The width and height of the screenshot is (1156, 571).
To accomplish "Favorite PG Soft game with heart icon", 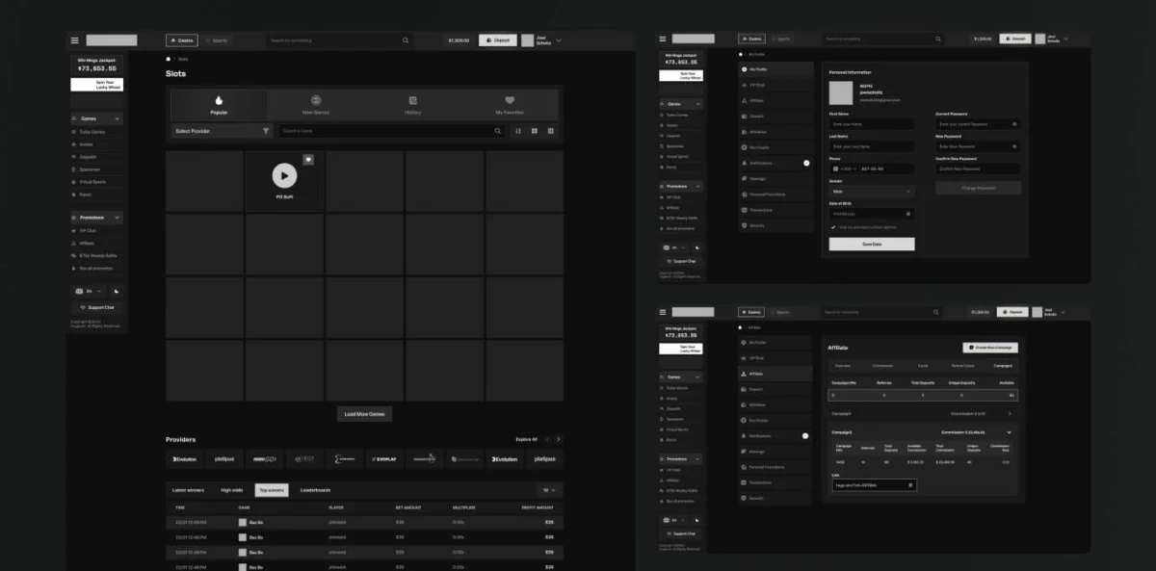I will click(308, 159).
